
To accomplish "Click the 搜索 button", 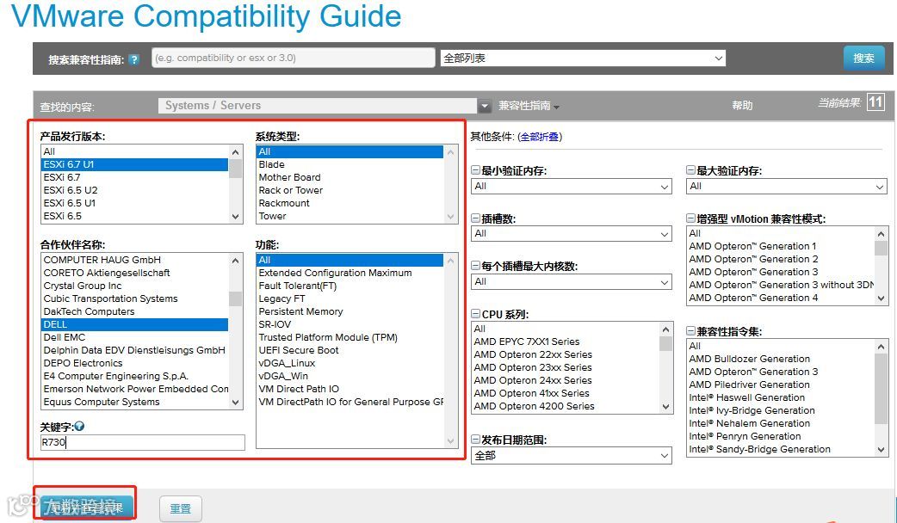I will pos(863,58).
